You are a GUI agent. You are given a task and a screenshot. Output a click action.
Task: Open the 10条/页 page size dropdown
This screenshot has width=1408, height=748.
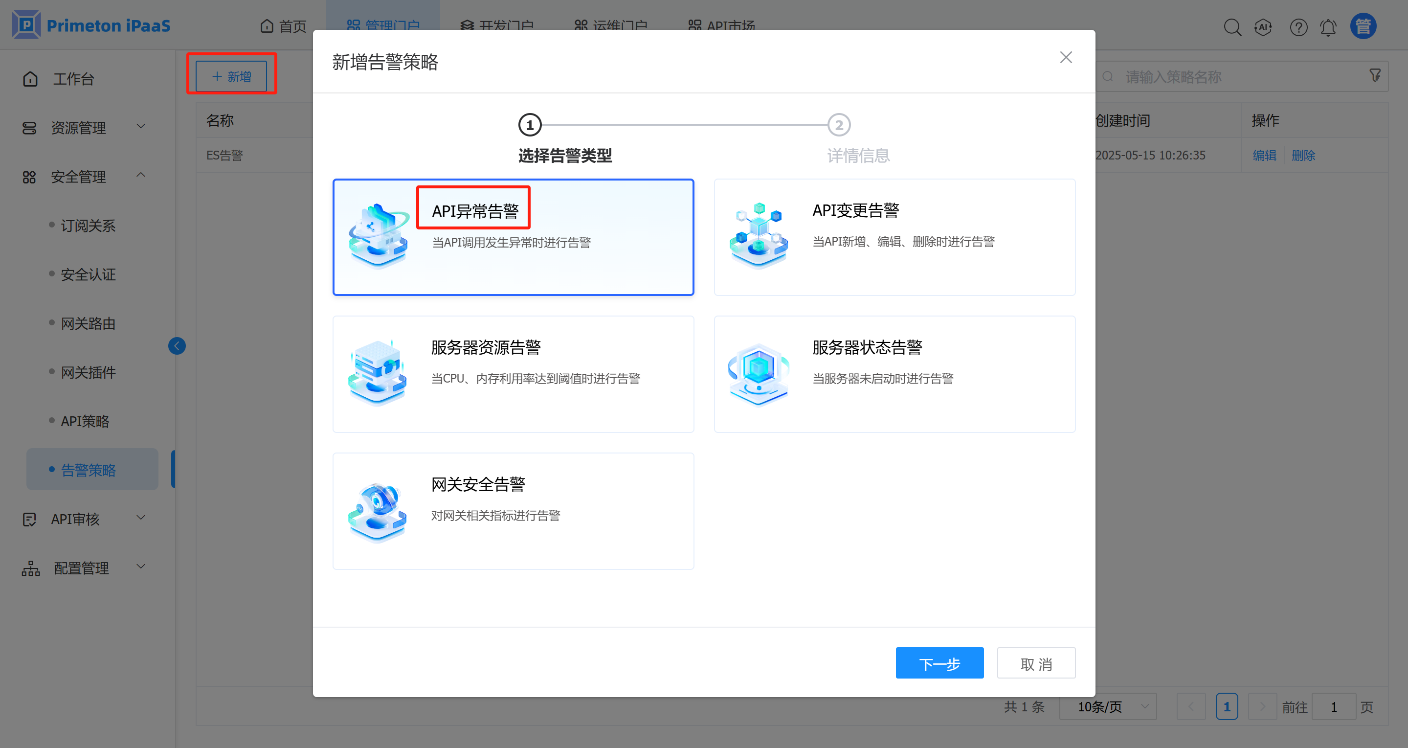pos(1107,706)
